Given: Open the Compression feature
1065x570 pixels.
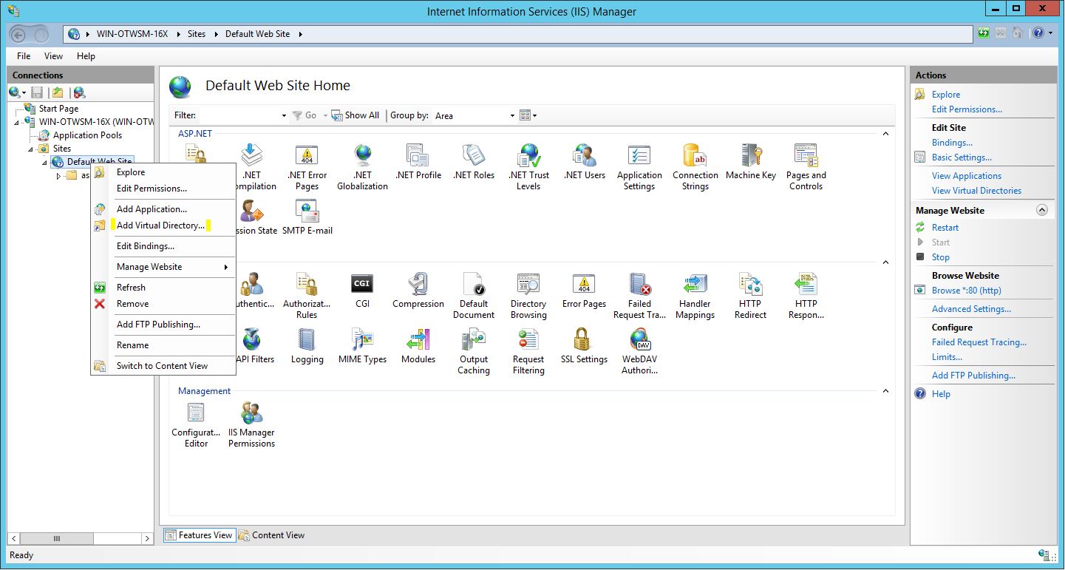Looking at the screenshot, I should pos(418,291).
